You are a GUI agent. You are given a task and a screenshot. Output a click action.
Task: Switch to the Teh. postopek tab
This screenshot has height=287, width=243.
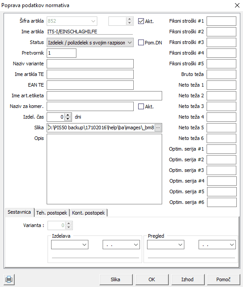[x=52, y=213]
